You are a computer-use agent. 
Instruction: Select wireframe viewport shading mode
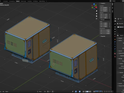tap(86, 91)
